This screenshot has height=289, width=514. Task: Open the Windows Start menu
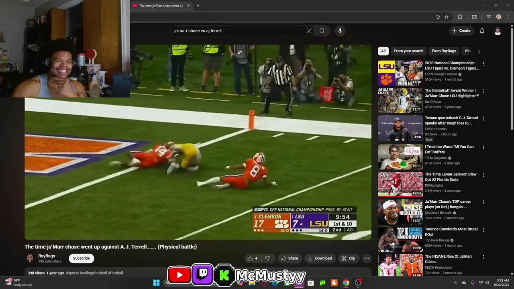coord(156,283)
